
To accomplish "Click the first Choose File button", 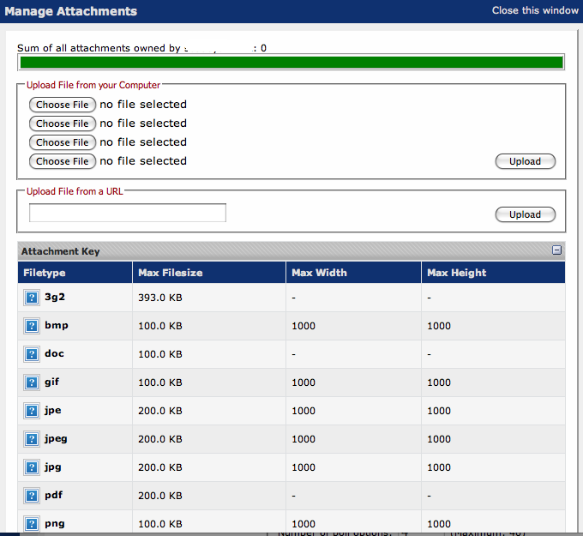I will point(63,105).
